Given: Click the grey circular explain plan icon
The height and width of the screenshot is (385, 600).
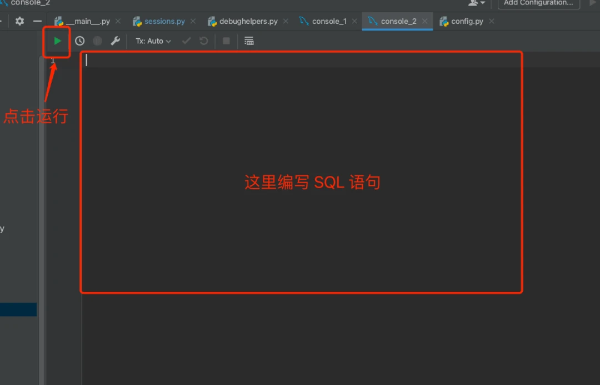Looking at the screenshot, I should pyautogui.click(x=97, y=41).
